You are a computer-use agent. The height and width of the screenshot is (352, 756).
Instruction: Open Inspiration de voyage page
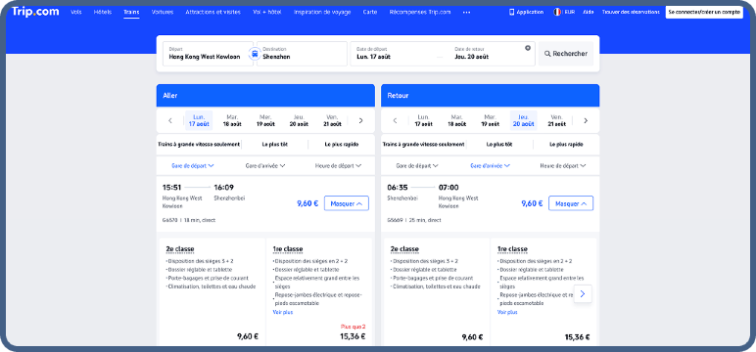click(x=322, y=12)
